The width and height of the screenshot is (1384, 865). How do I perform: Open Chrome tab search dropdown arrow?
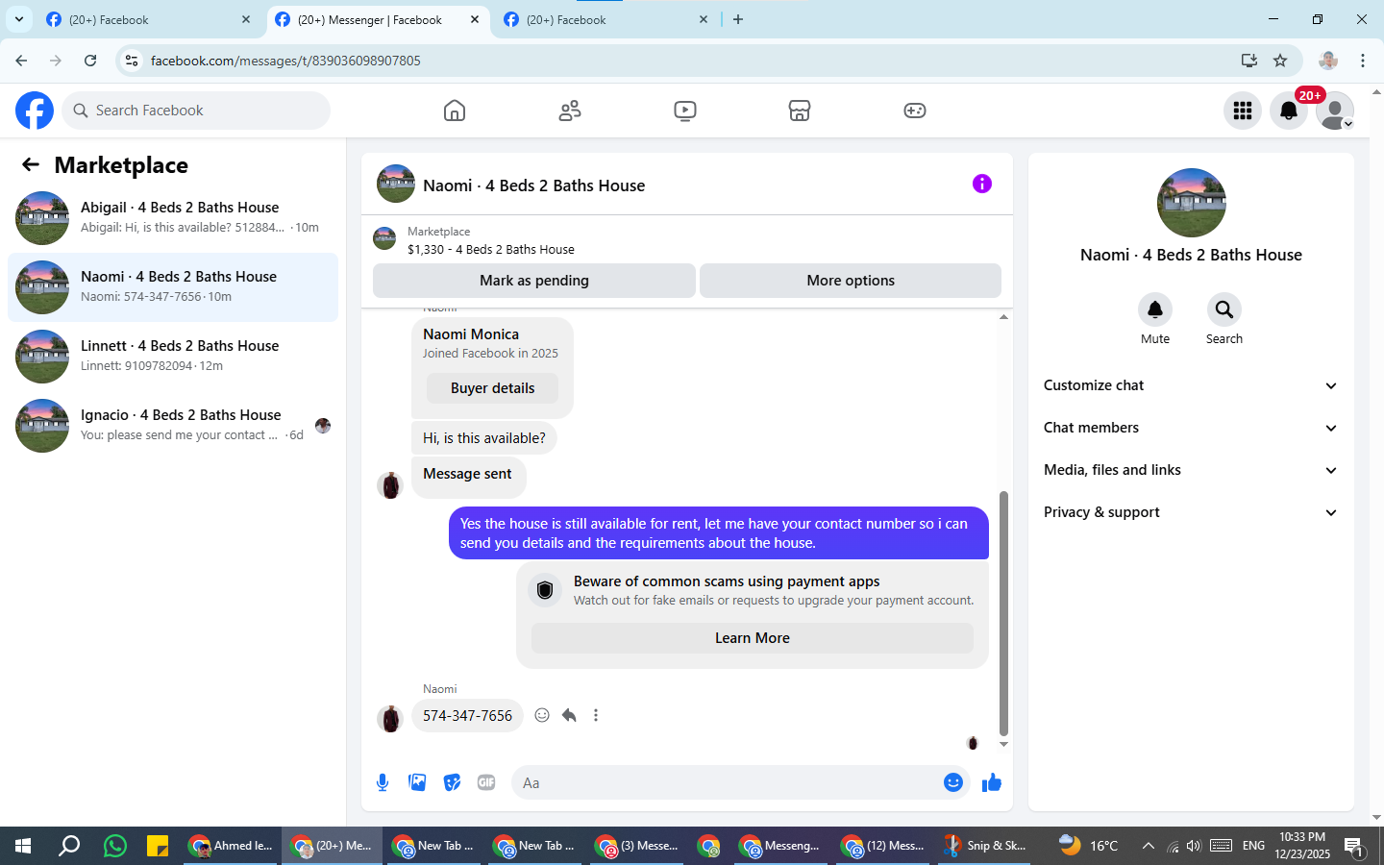(18, 19)
